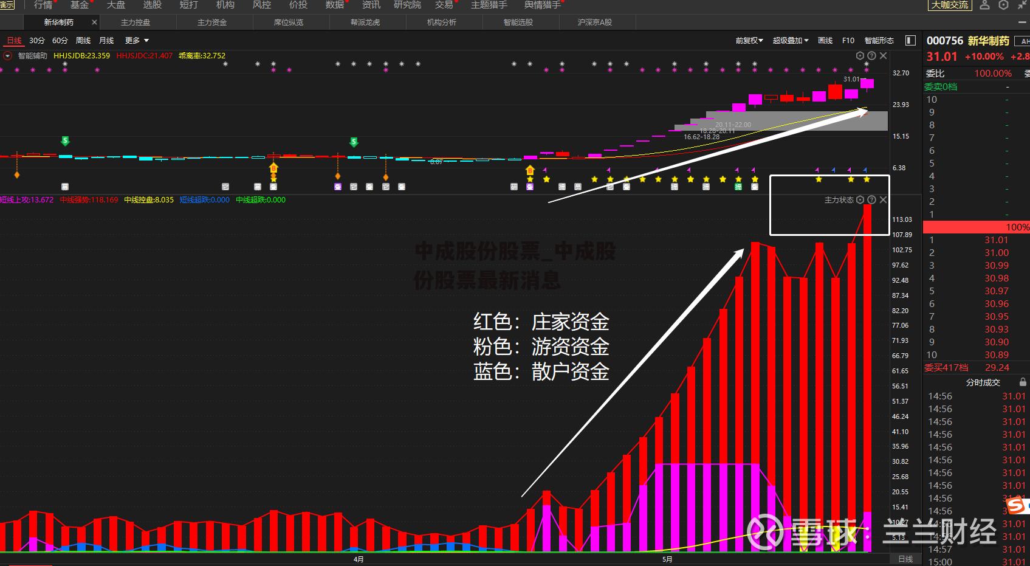Click the 委买417档 label

[x=947, y=368]
